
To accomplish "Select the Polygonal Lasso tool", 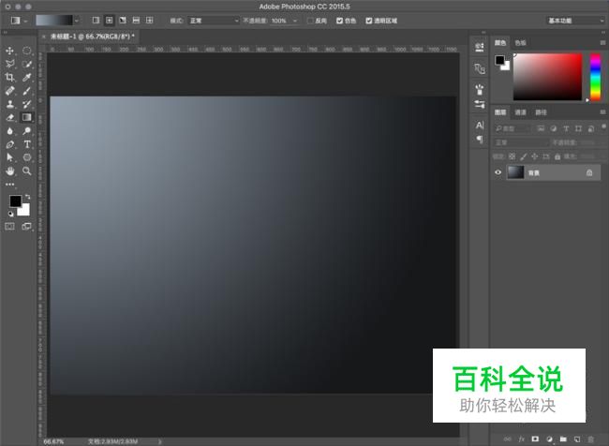I will (10, 64).
